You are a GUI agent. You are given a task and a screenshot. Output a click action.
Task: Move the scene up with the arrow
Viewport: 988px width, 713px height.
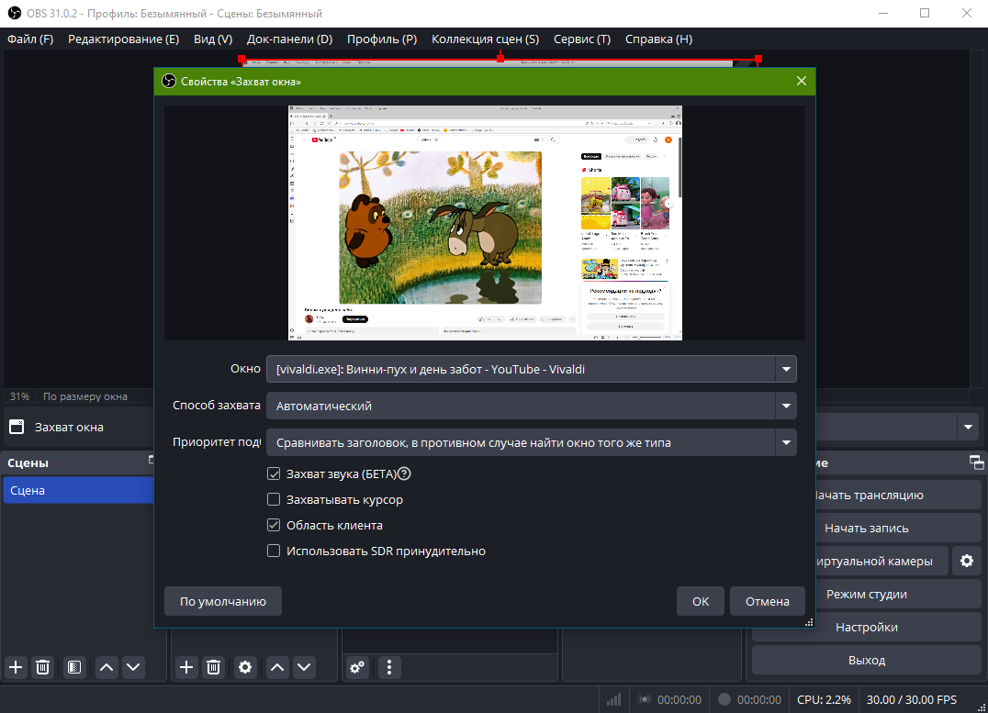coord(107,667)
